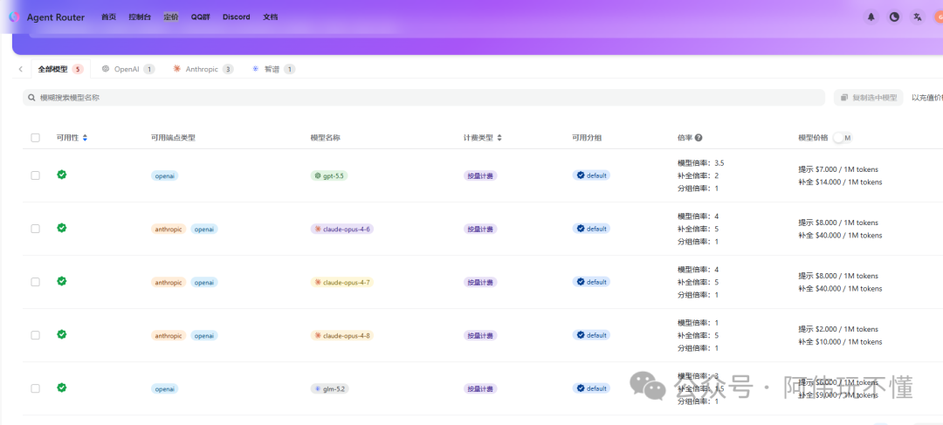Screen dimensions: 943x425
Task: Select the checkbox for glm-5.2 row
Action: [36, 388]
